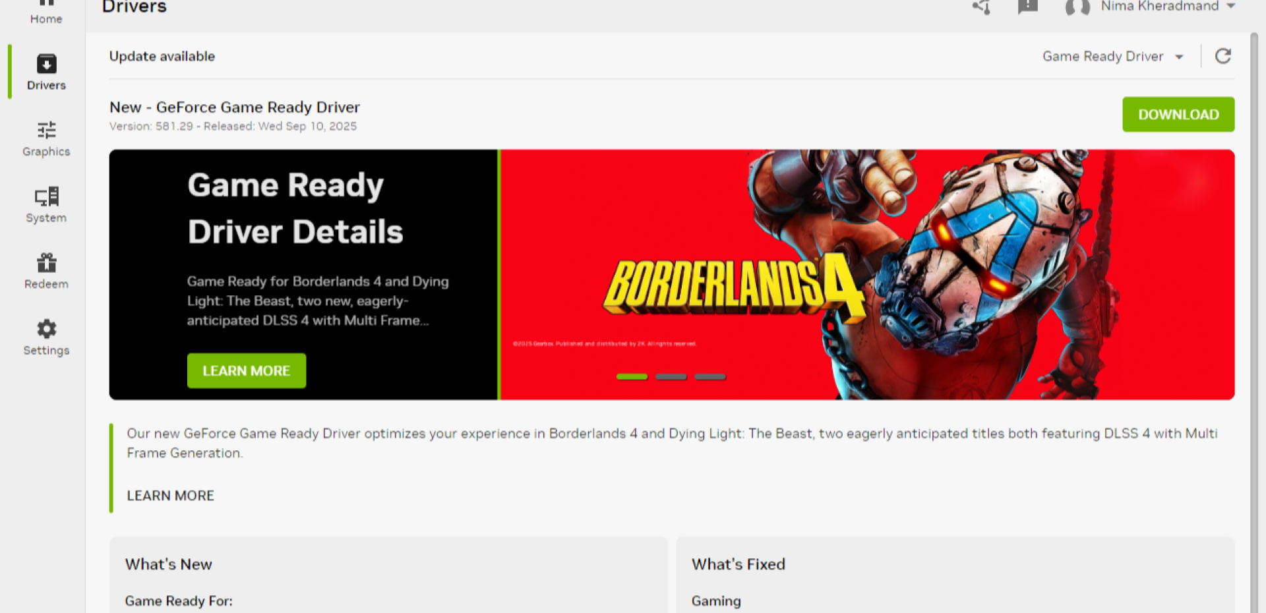The height and width of the screenshot is (613, 1266).
Task: Select the Drivers sidebar icon
Action: click(46, 64)
